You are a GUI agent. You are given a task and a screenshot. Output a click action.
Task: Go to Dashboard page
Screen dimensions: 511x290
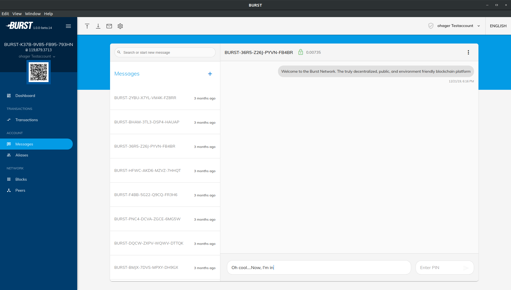(x=36, y=96)
